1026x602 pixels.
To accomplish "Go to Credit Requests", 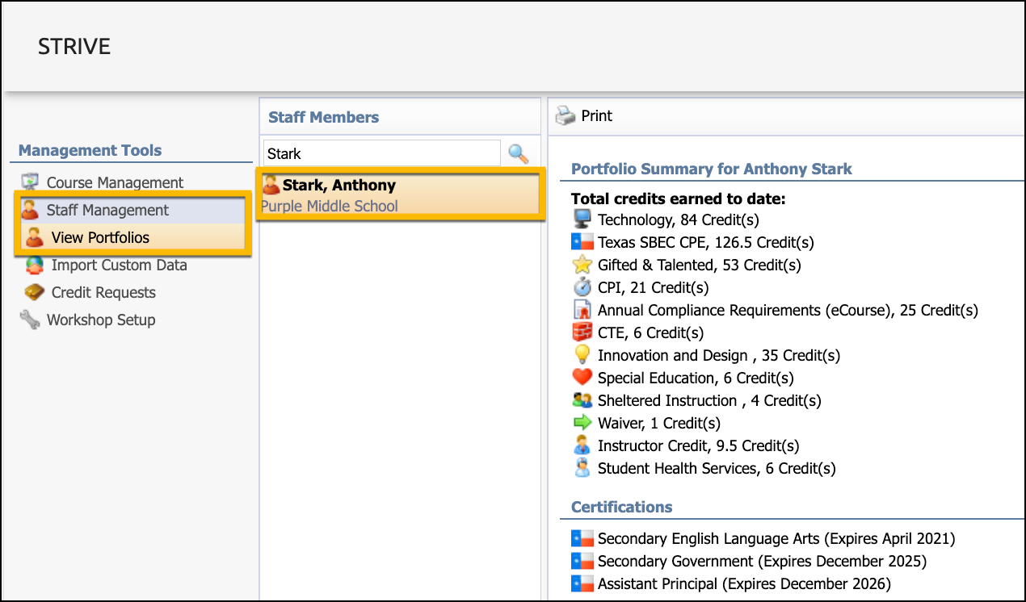I will tap(103, 292).
